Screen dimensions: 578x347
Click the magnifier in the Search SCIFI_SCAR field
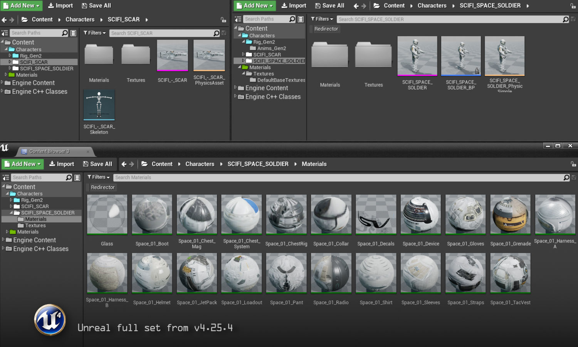[217, 33]
